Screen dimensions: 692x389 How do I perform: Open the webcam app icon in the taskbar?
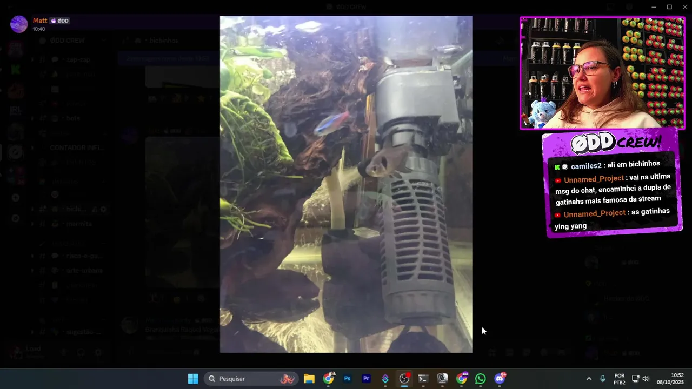(442, 379)
